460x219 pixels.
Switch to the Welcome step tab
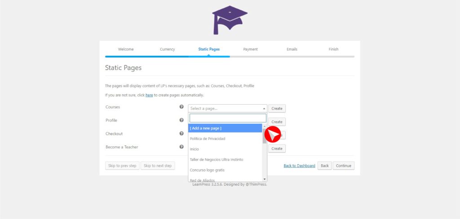click(126, 49)
